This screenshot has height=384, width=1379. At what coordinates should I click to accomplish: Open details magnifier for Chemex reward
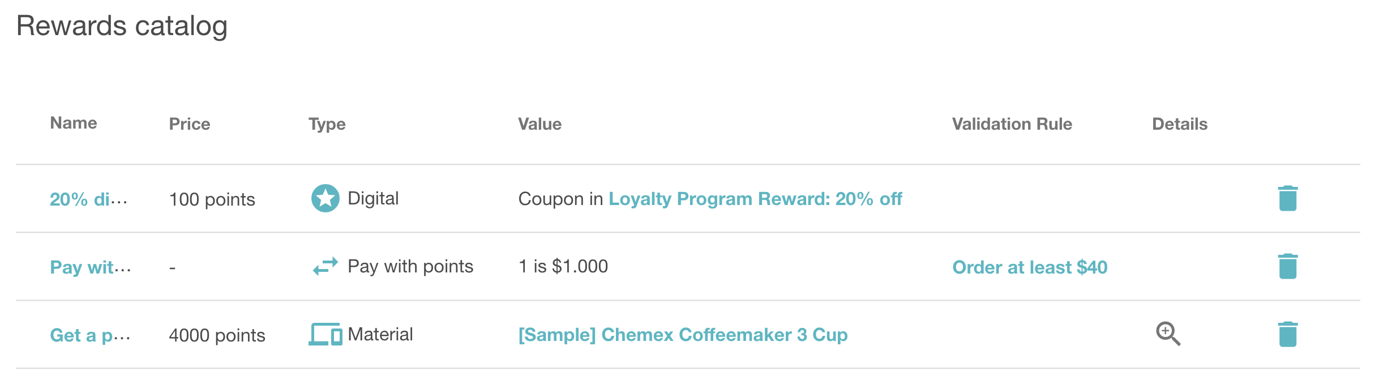click(1168, 334)
